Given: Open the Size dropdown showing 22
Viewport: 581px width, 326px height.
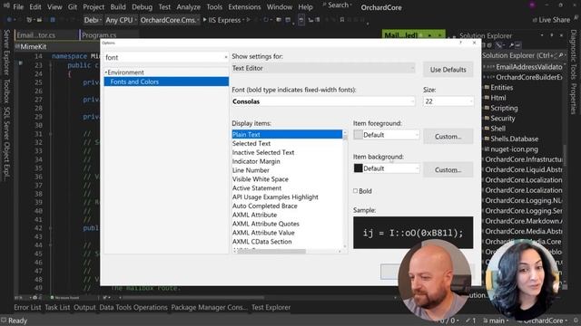Looking at the screenshot, I should [x=448, y=101].
